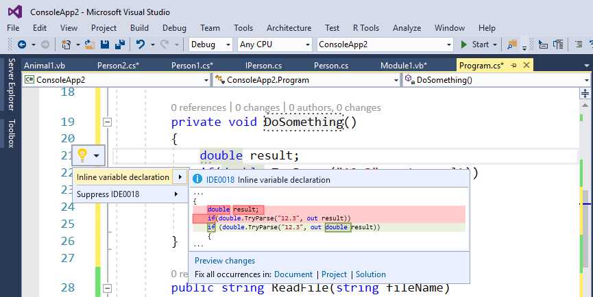Open the Toolbox side panel

(12, 133)
